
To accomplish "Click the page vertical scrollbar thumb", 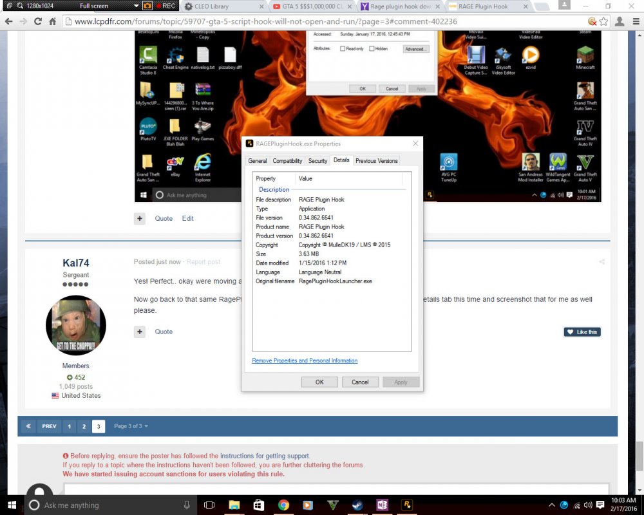I will pyautogui.click(x=639, y=456).
